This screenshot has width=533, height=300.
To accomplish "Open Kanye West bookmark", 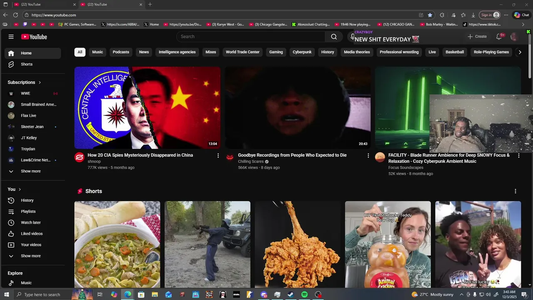I will (225, 25).
